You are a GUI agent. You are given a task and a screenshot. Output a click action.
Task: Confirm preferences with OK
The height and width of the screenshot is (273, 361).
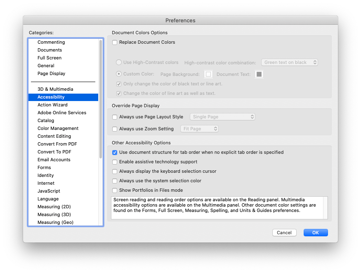click(x=315, y=232)
